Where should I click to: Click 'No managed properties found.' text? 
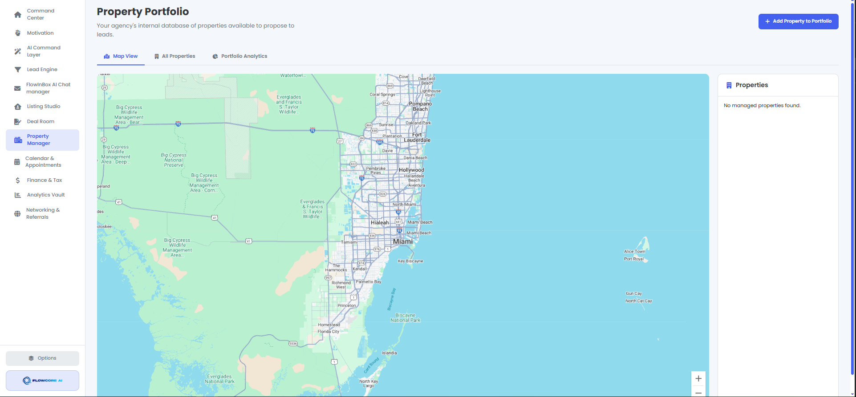[762, 106]
